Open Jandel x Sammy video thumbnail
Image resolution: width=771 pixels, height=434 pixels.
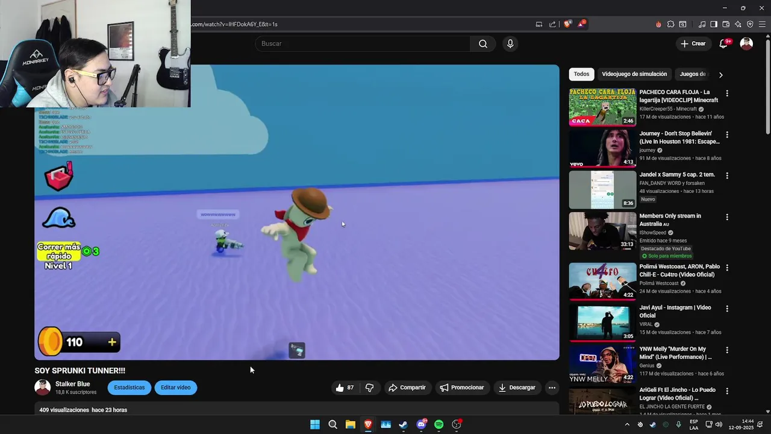[602, 189]
